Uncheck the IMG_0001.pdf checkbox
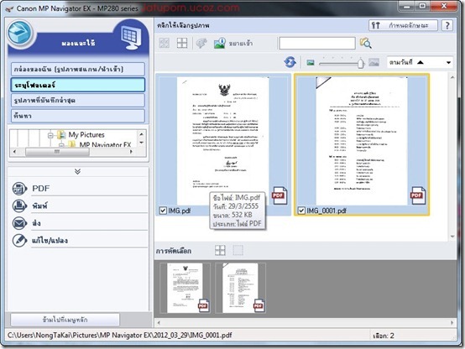This screenshot has height=349, width=465. point(301,211)
